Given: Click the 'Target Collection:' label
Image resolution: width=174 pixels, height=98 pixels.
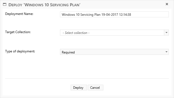Looking at the screenshot, I should pos(18,32).
